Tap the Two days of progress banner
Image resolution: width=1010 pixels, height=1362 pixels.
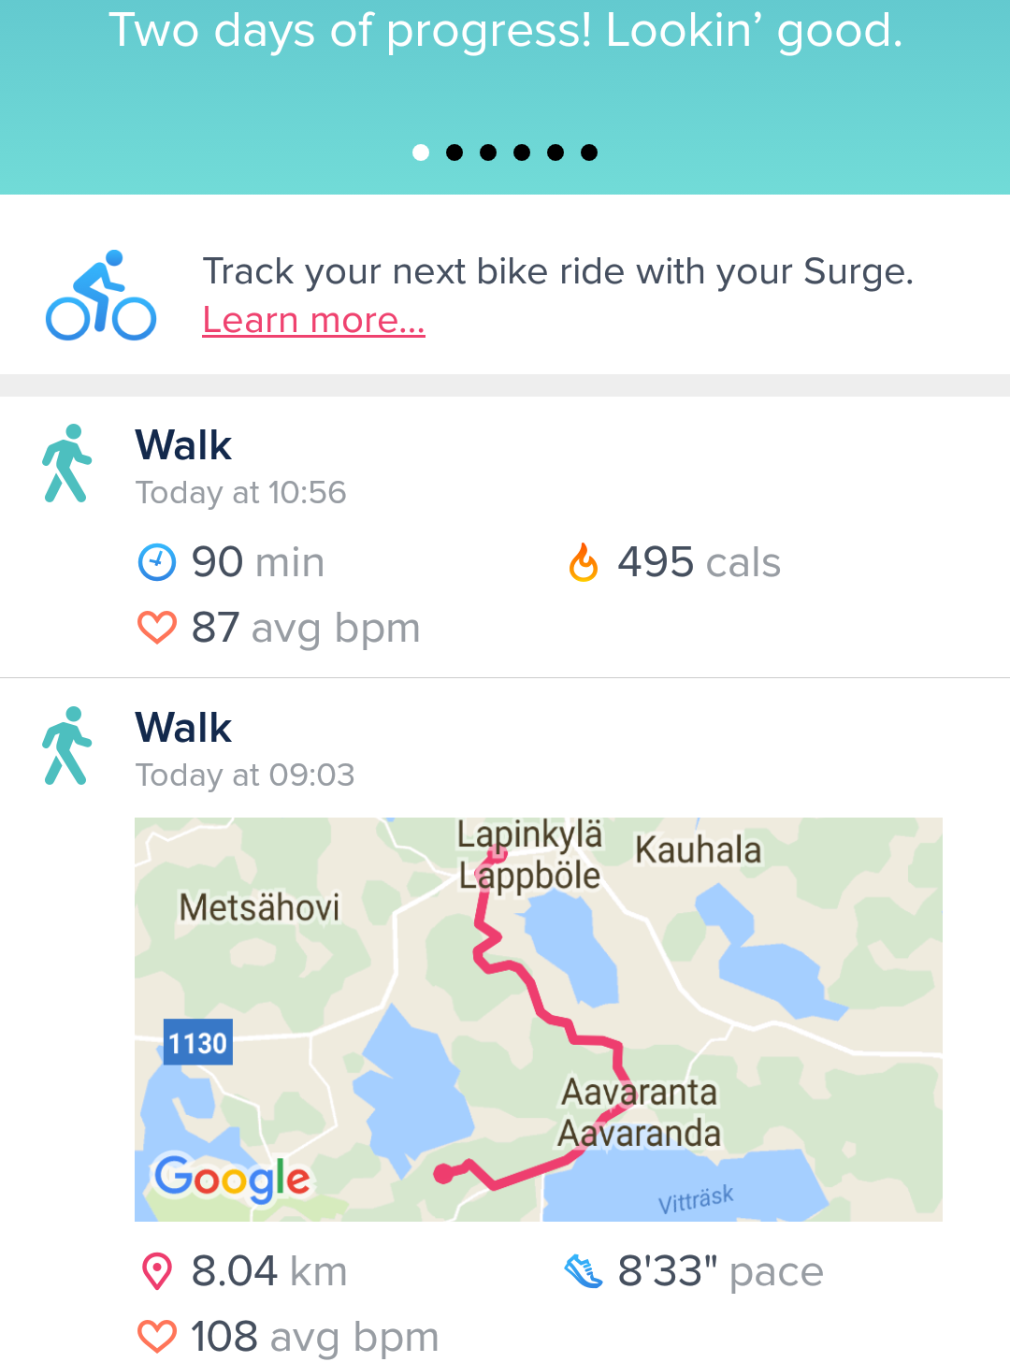(x=505, y=32)
